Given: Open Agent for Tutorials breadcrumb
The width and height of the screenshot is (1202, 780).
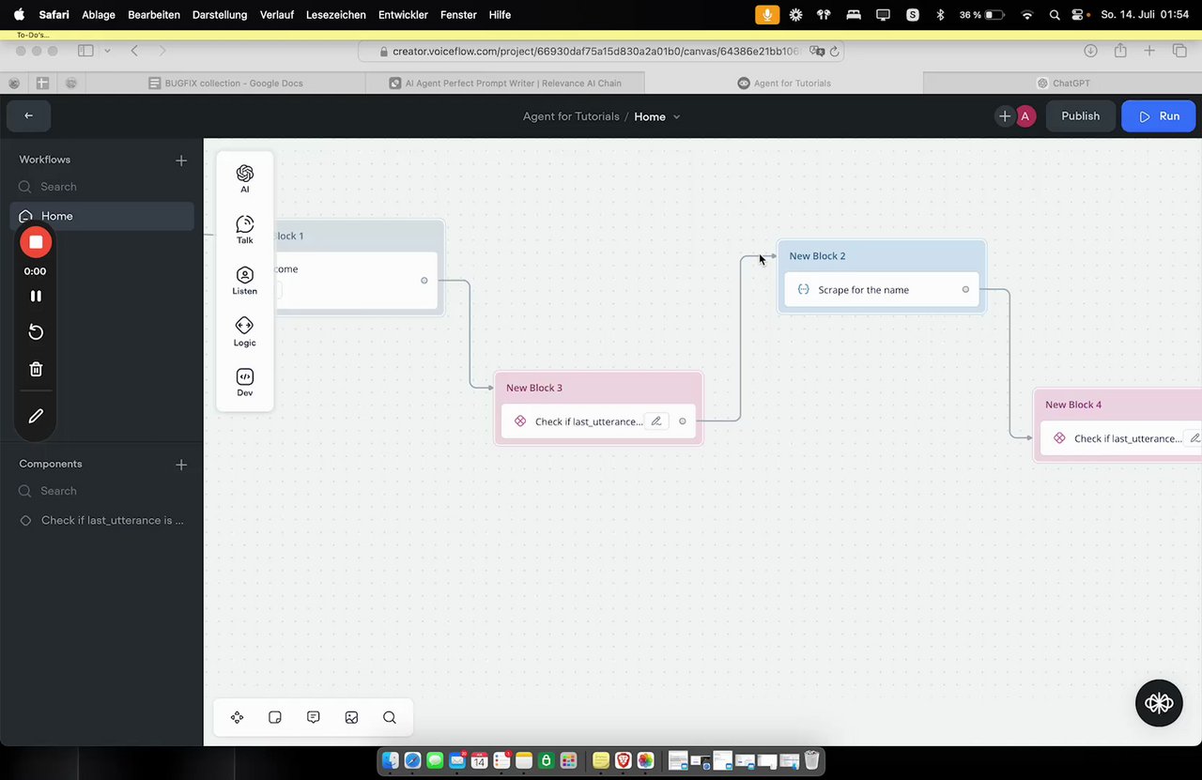Looking at the screenshot, I should coord(571,116).
